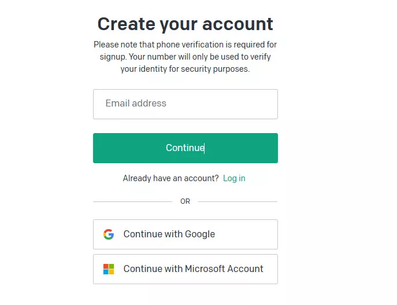Click the "OR" divider label
The width and height of the screenshot is (397, 305).
click(x=185, y=201)
